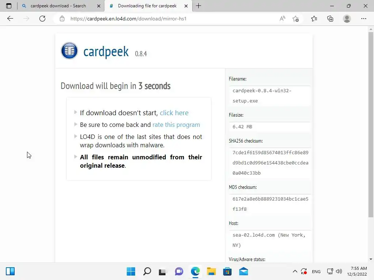Follow the 'rate this program' link

(176, 125)
